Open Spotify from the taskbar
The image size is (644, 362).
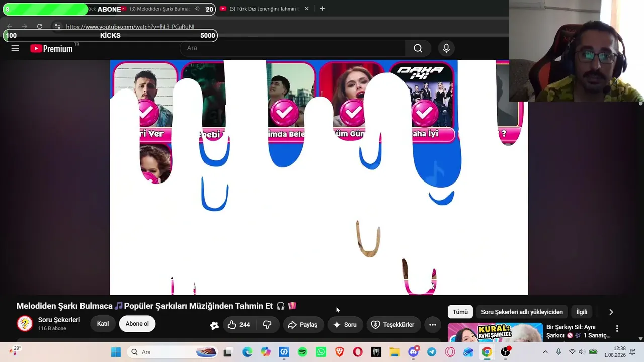point(302,352)
